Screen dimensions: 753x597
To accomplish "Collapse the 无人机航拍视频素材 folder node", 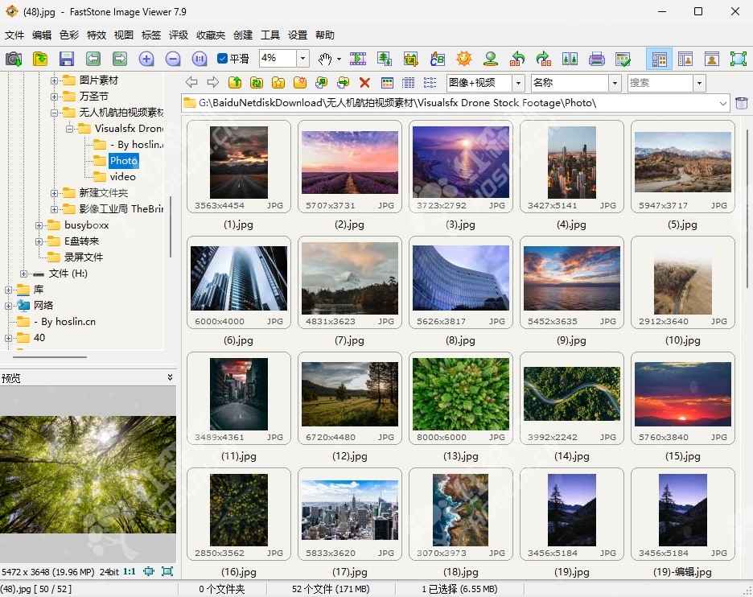I will [55, 113].
